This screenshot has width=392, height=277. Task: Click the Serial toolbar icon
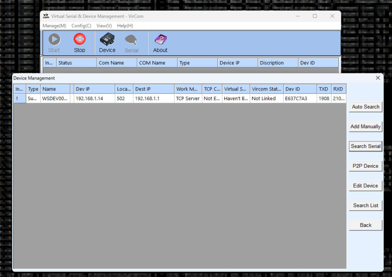tap(132, 44)
